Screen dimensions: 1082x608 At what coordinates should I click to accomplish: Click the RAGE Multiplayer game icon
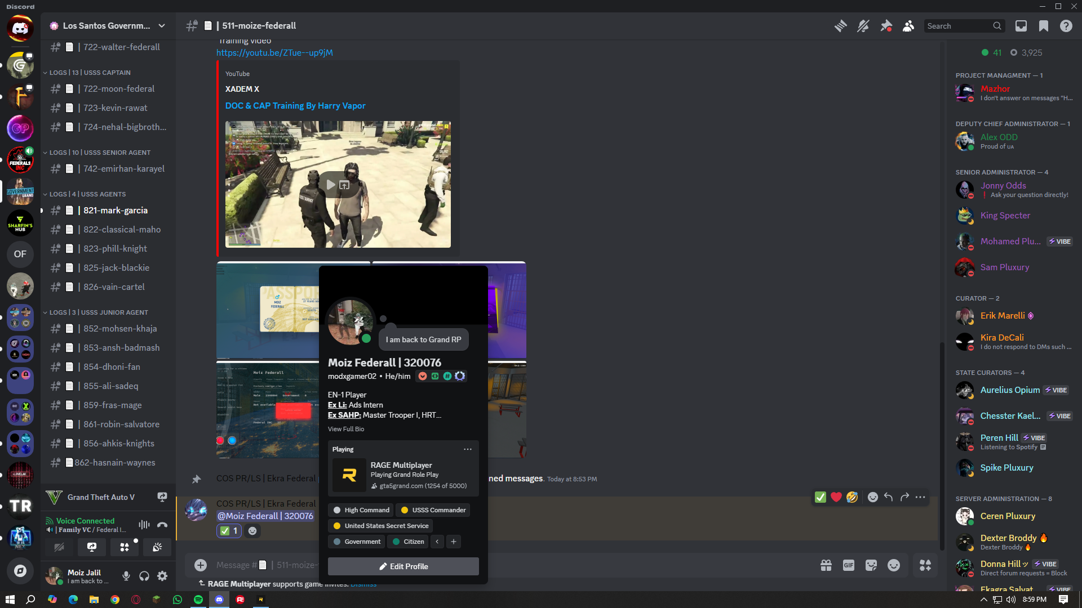349,475
